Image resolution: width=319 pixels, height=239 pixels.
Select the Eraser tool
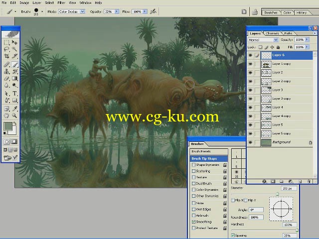point(6,78)
